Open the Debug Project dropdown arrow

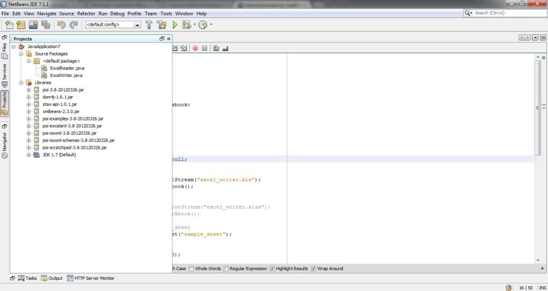pos(195,25)
